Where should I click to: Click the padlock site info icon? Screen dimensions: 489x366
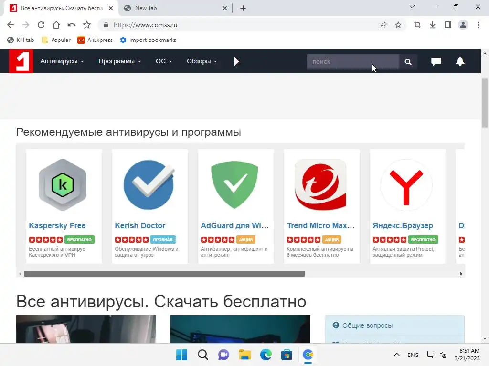click(106, 25)
